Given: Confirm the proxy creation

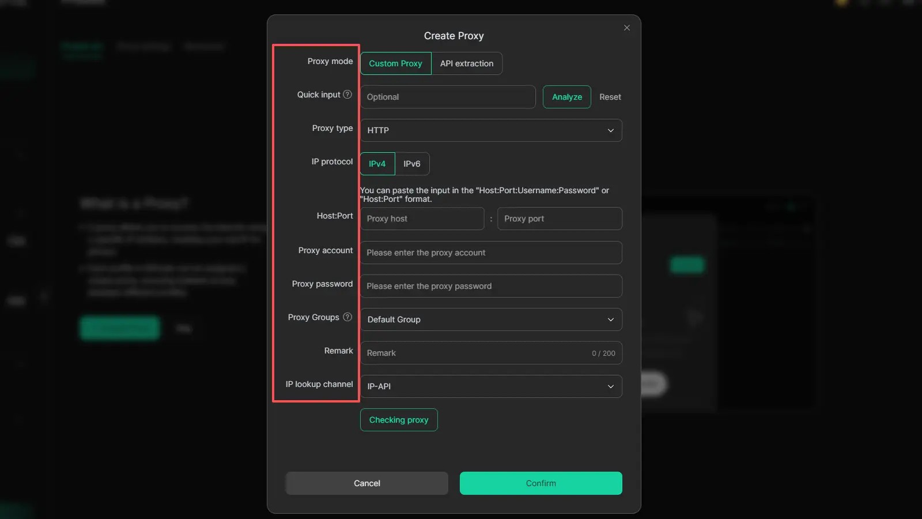Looking at the screenshot, I should click(x=541, y=483).
